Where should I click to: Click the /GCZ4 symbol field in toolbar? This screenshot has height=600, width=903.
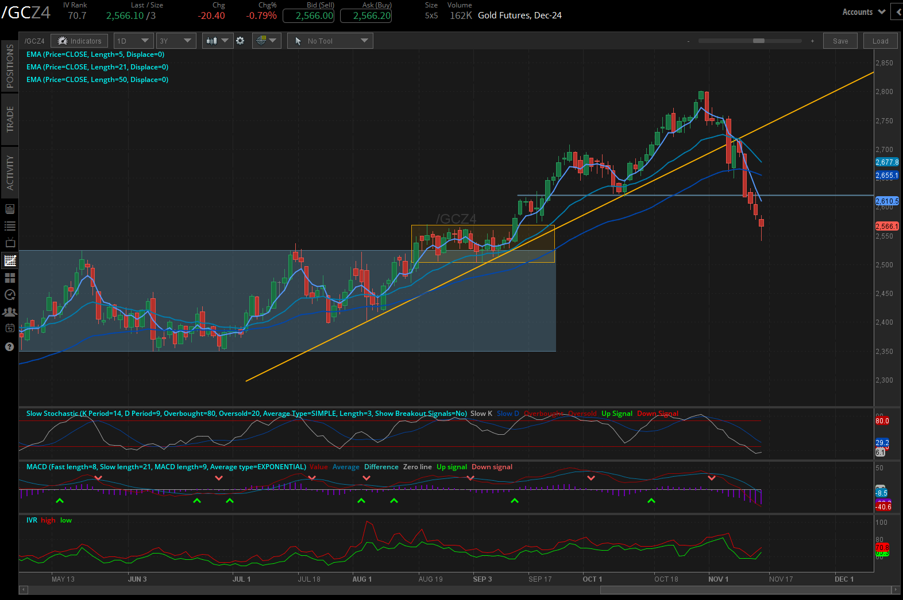pyautogui.click(x=34, y=41)
